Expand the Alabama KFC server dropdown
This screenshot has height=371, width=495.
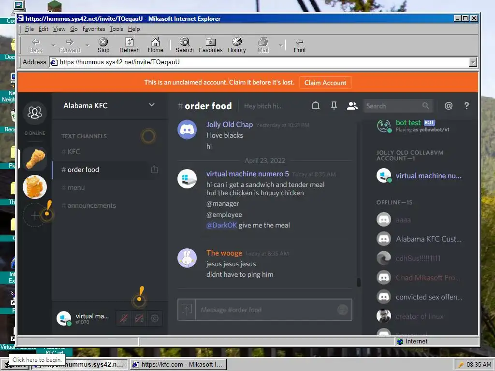point(152,105)
